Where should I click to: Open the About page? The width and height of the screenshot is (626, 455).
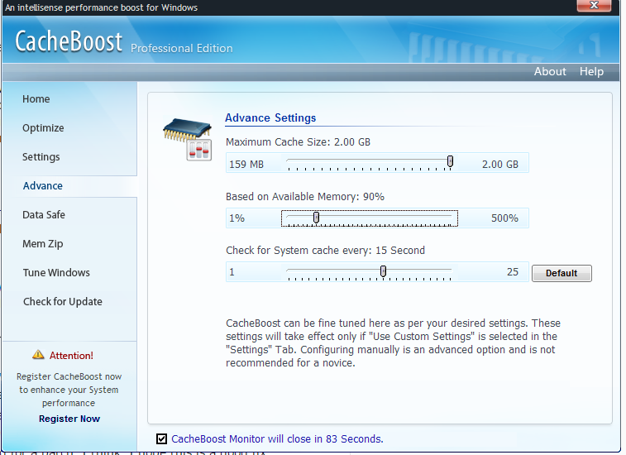pyautogui.click(x=550, y=71)
